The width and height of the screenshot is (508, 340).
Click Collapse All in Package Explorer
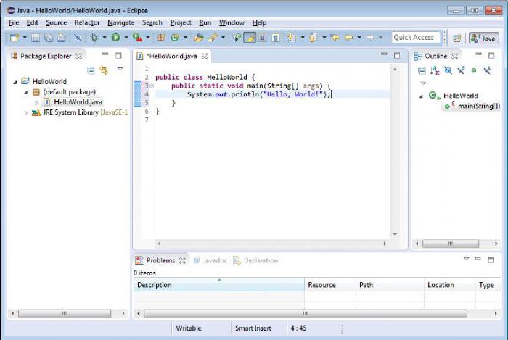[x=91, y=70]
